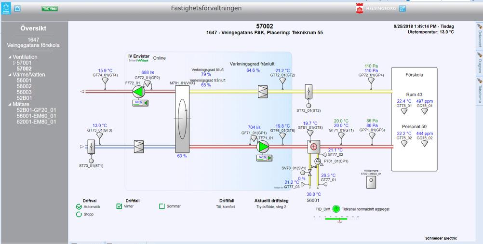Click sensor GT72_01(GT2) symbol
The image size is (483, 244).
click(x=282, y=81)
